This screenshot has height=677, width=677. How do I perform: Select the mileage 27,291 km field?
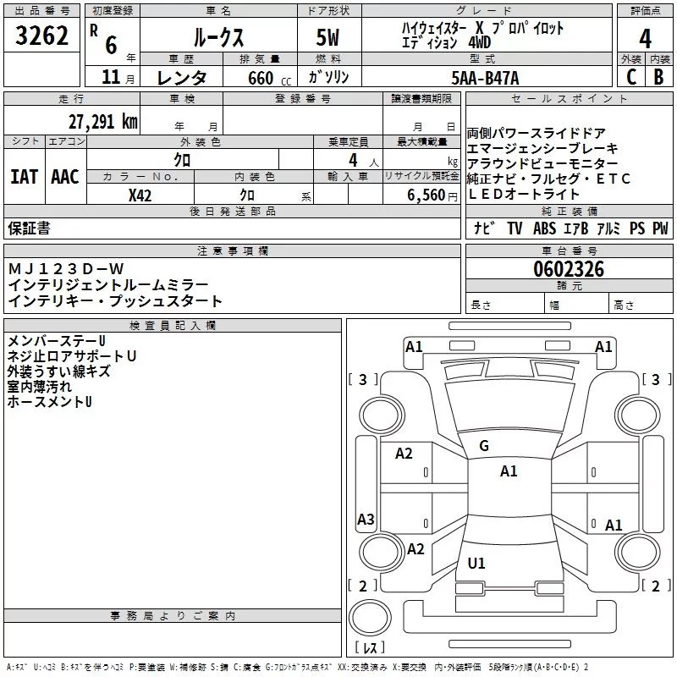pyautogui.click(x=72, y=121)
